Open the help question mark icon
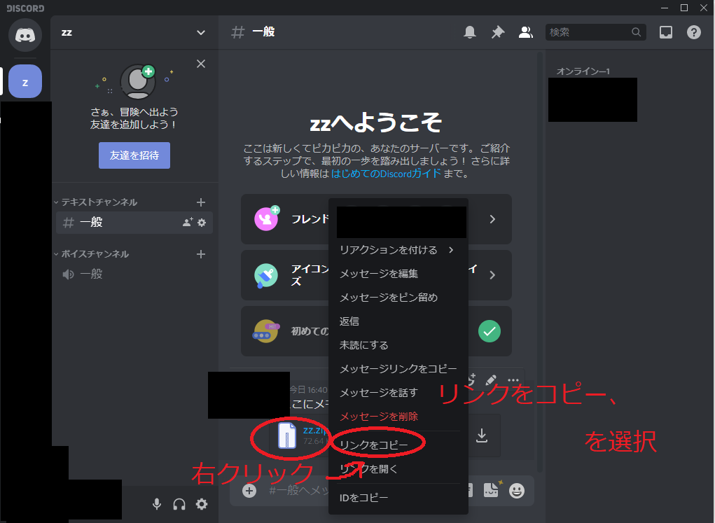This screenshot has height=523, width=715. (693, 32)
